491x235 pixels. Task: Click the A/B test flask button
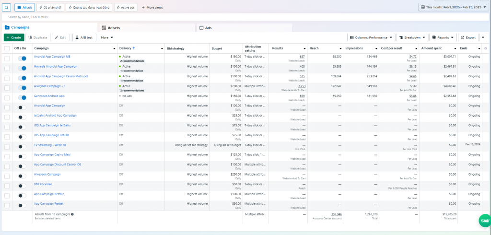tap(84, 37)
